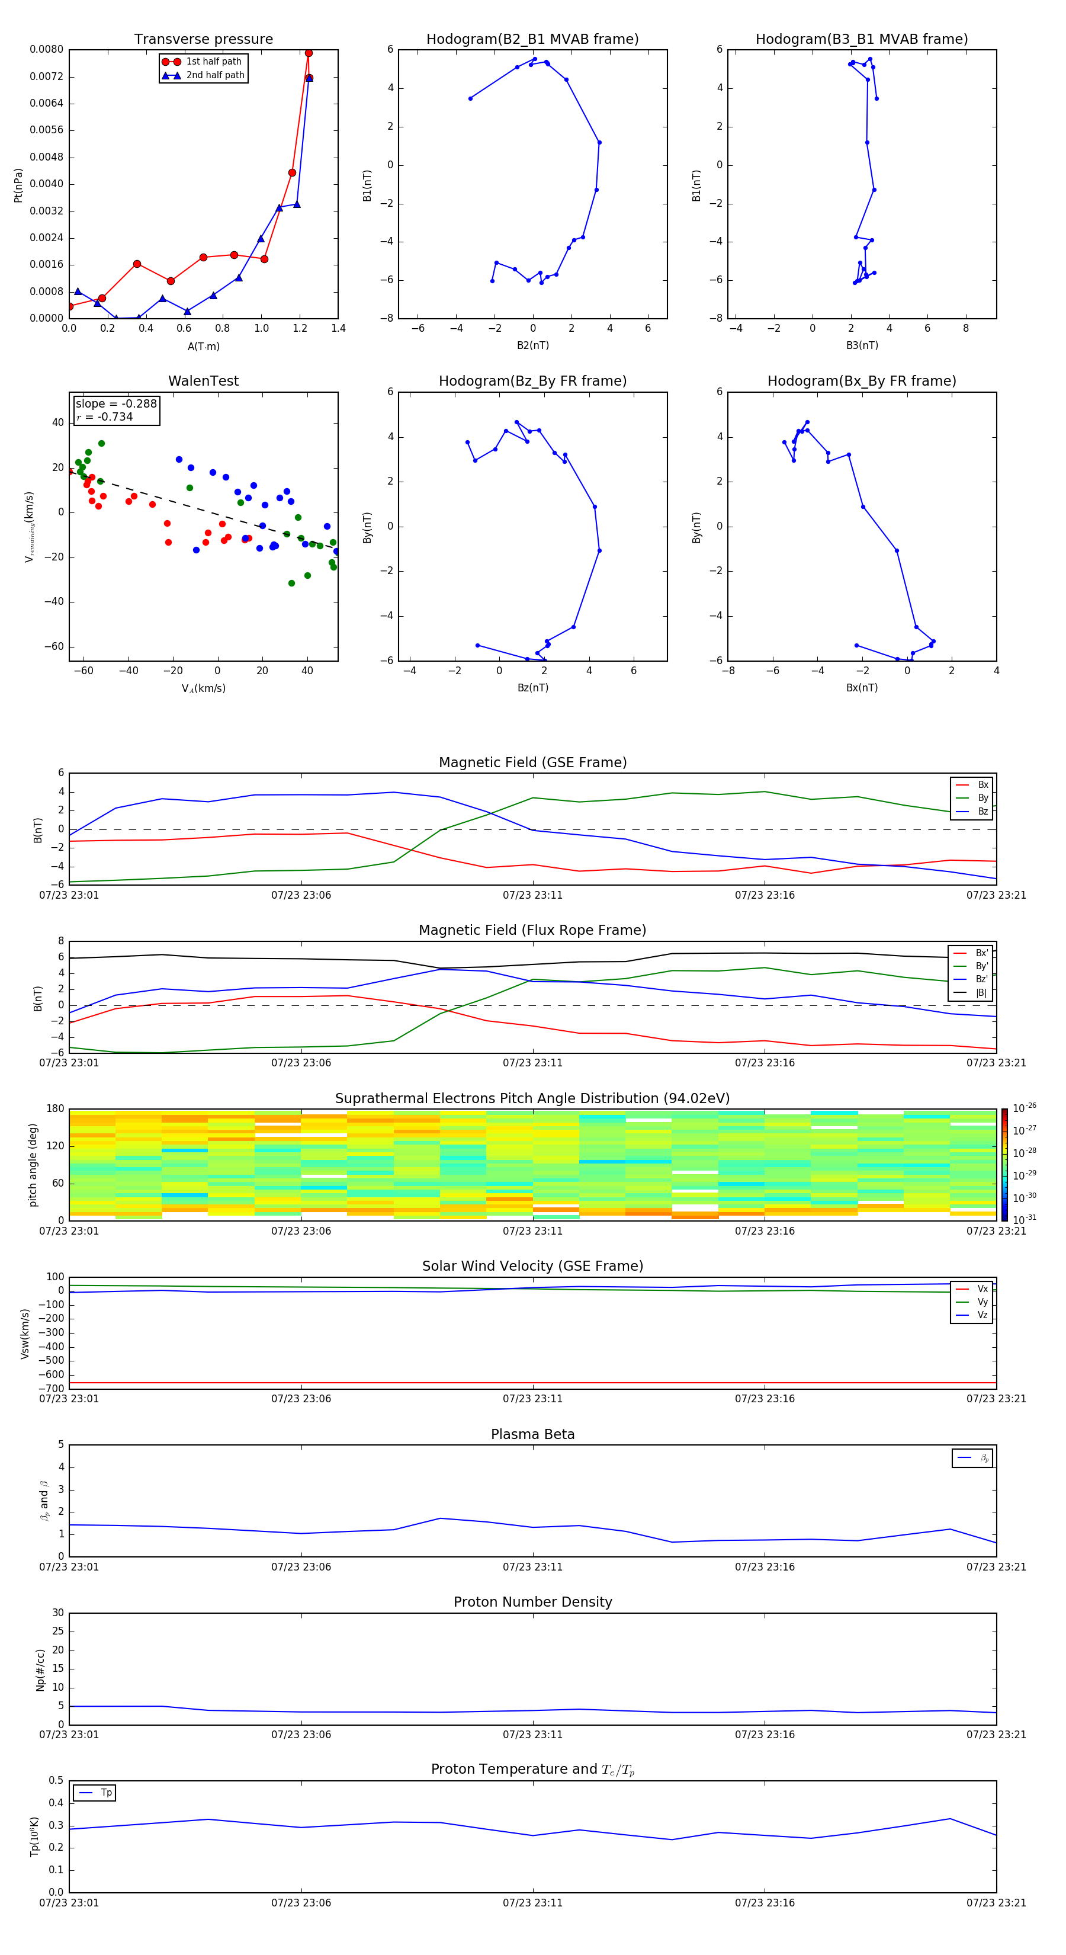The image size is (1066, 1955).
Task: Click 'Bz' in GSE magnetic field legend
Action: pos(972,811)
